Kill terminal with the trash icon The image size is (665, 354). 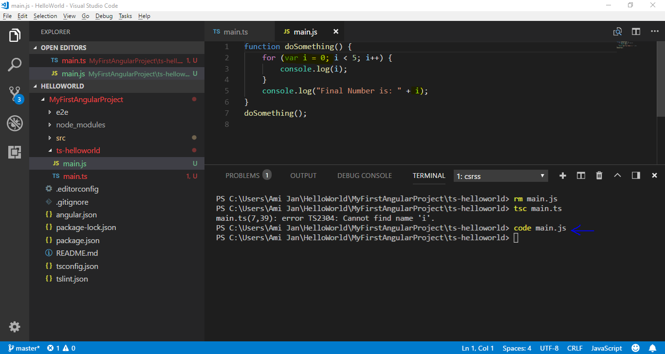point(599,176)
